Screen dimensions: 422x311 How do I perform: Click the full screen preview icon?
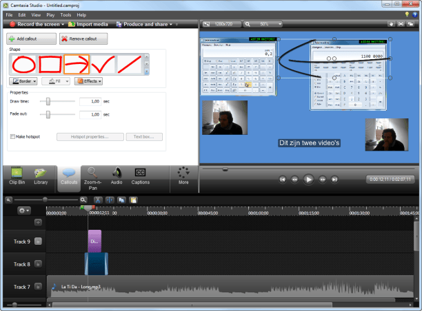[x=401, y=24]
